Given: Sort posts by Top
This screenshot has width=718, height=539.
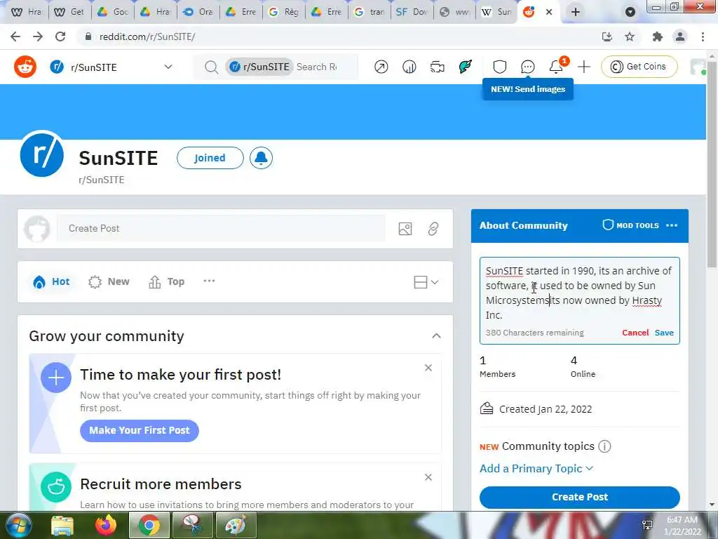Looking at the screenshot, I should pos(167,281).
